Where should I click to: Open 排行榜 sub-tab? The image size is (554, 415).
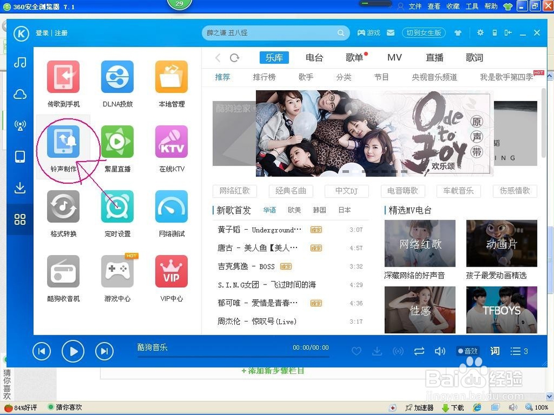pyautogui.click(x=264, y=77)
